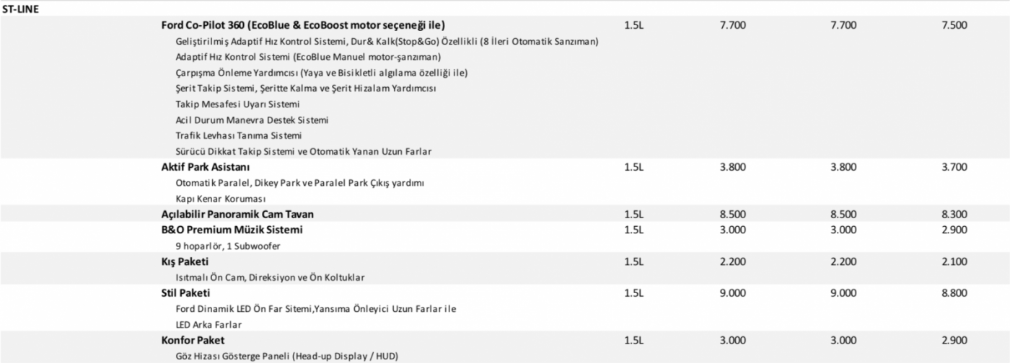
Task: Click the Stil Paketi heading
Action: [185, 293]
